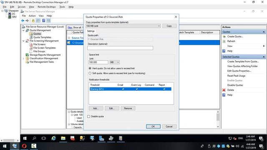This screenshot has width=267, height=150.
Task: Collapse the Quota Management tree node
Action: 23,30
